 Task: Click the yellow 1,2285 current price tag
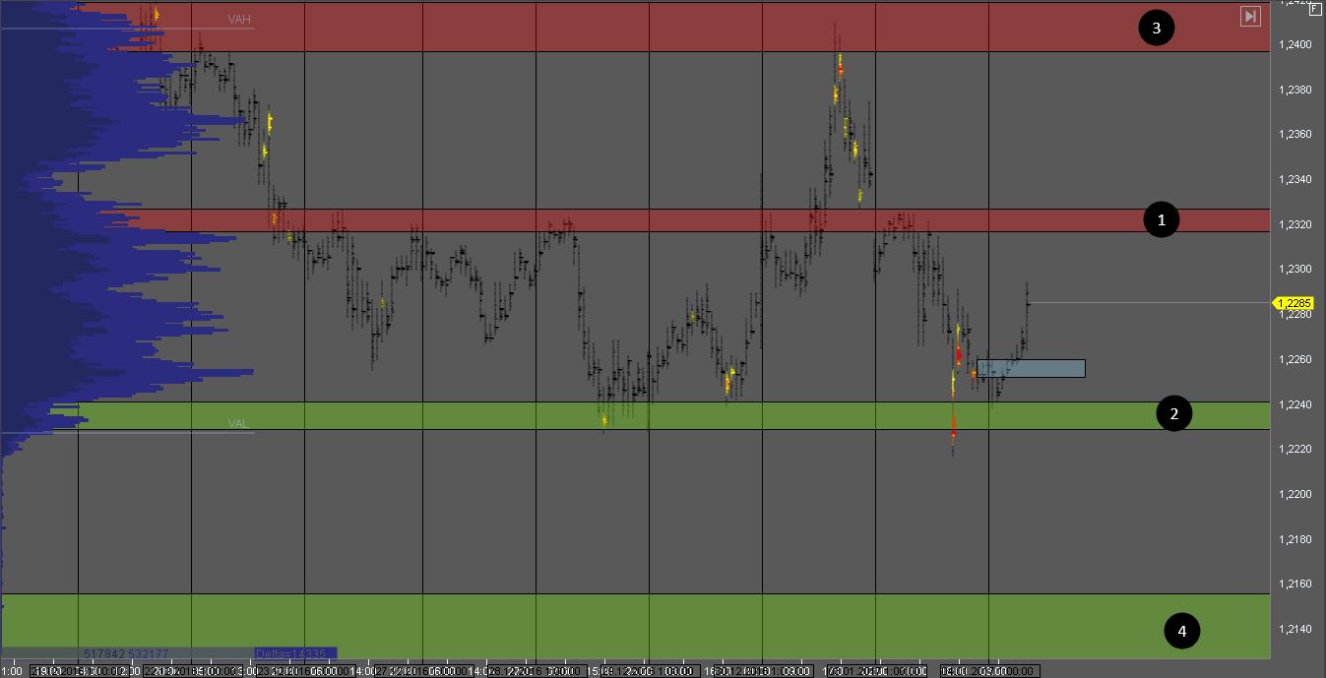1294,303
